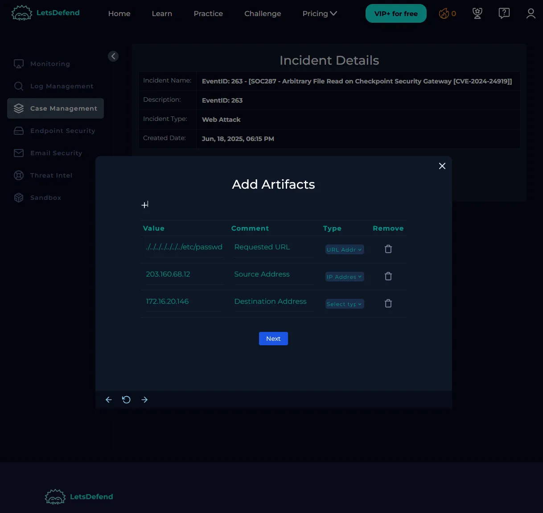Go to Log Management in sidebar

[x=62, y=86]
